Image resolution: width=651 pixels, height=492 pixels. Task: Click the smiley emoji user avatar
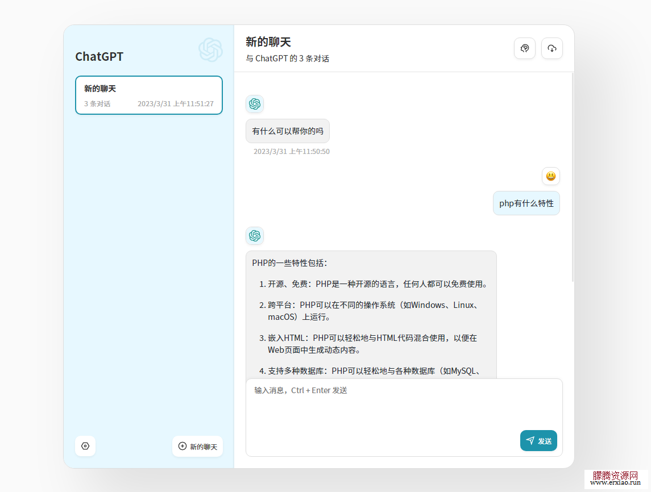pyautogui.click(x=551, y=176)
